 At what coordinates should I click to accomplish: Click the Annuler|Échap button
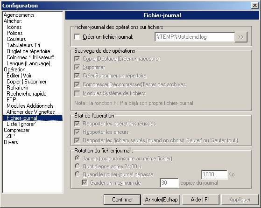pos(162,200)
